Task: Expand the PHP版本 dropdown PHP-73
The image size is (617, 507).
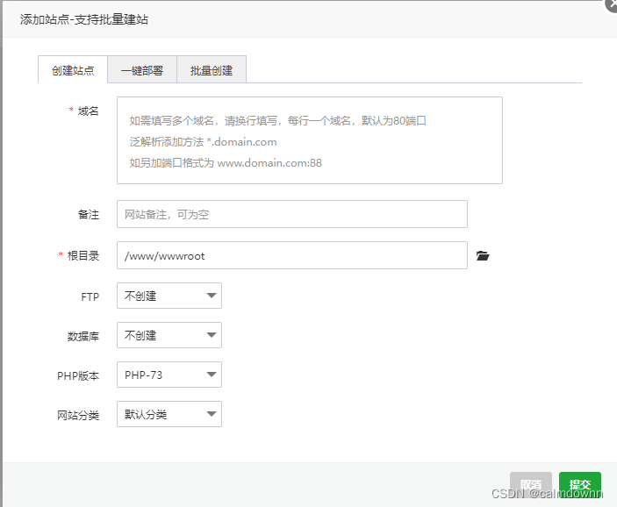Action: click(x=169, y=375)
